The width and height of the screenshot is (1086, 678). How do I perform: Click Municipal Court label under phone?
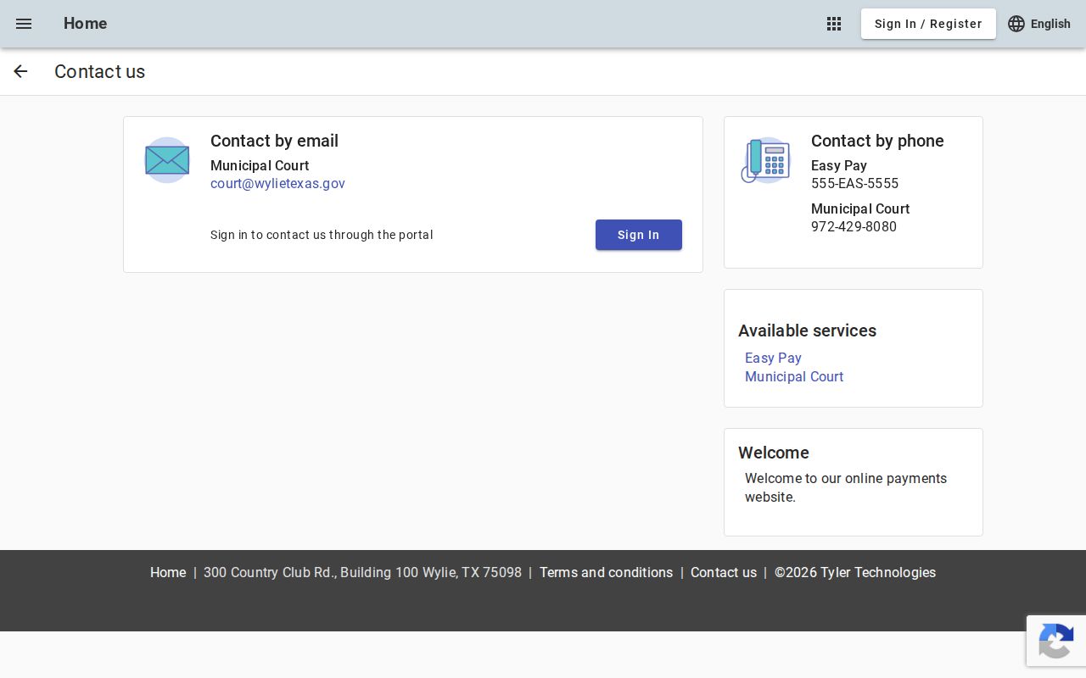[x=860, y=208]
